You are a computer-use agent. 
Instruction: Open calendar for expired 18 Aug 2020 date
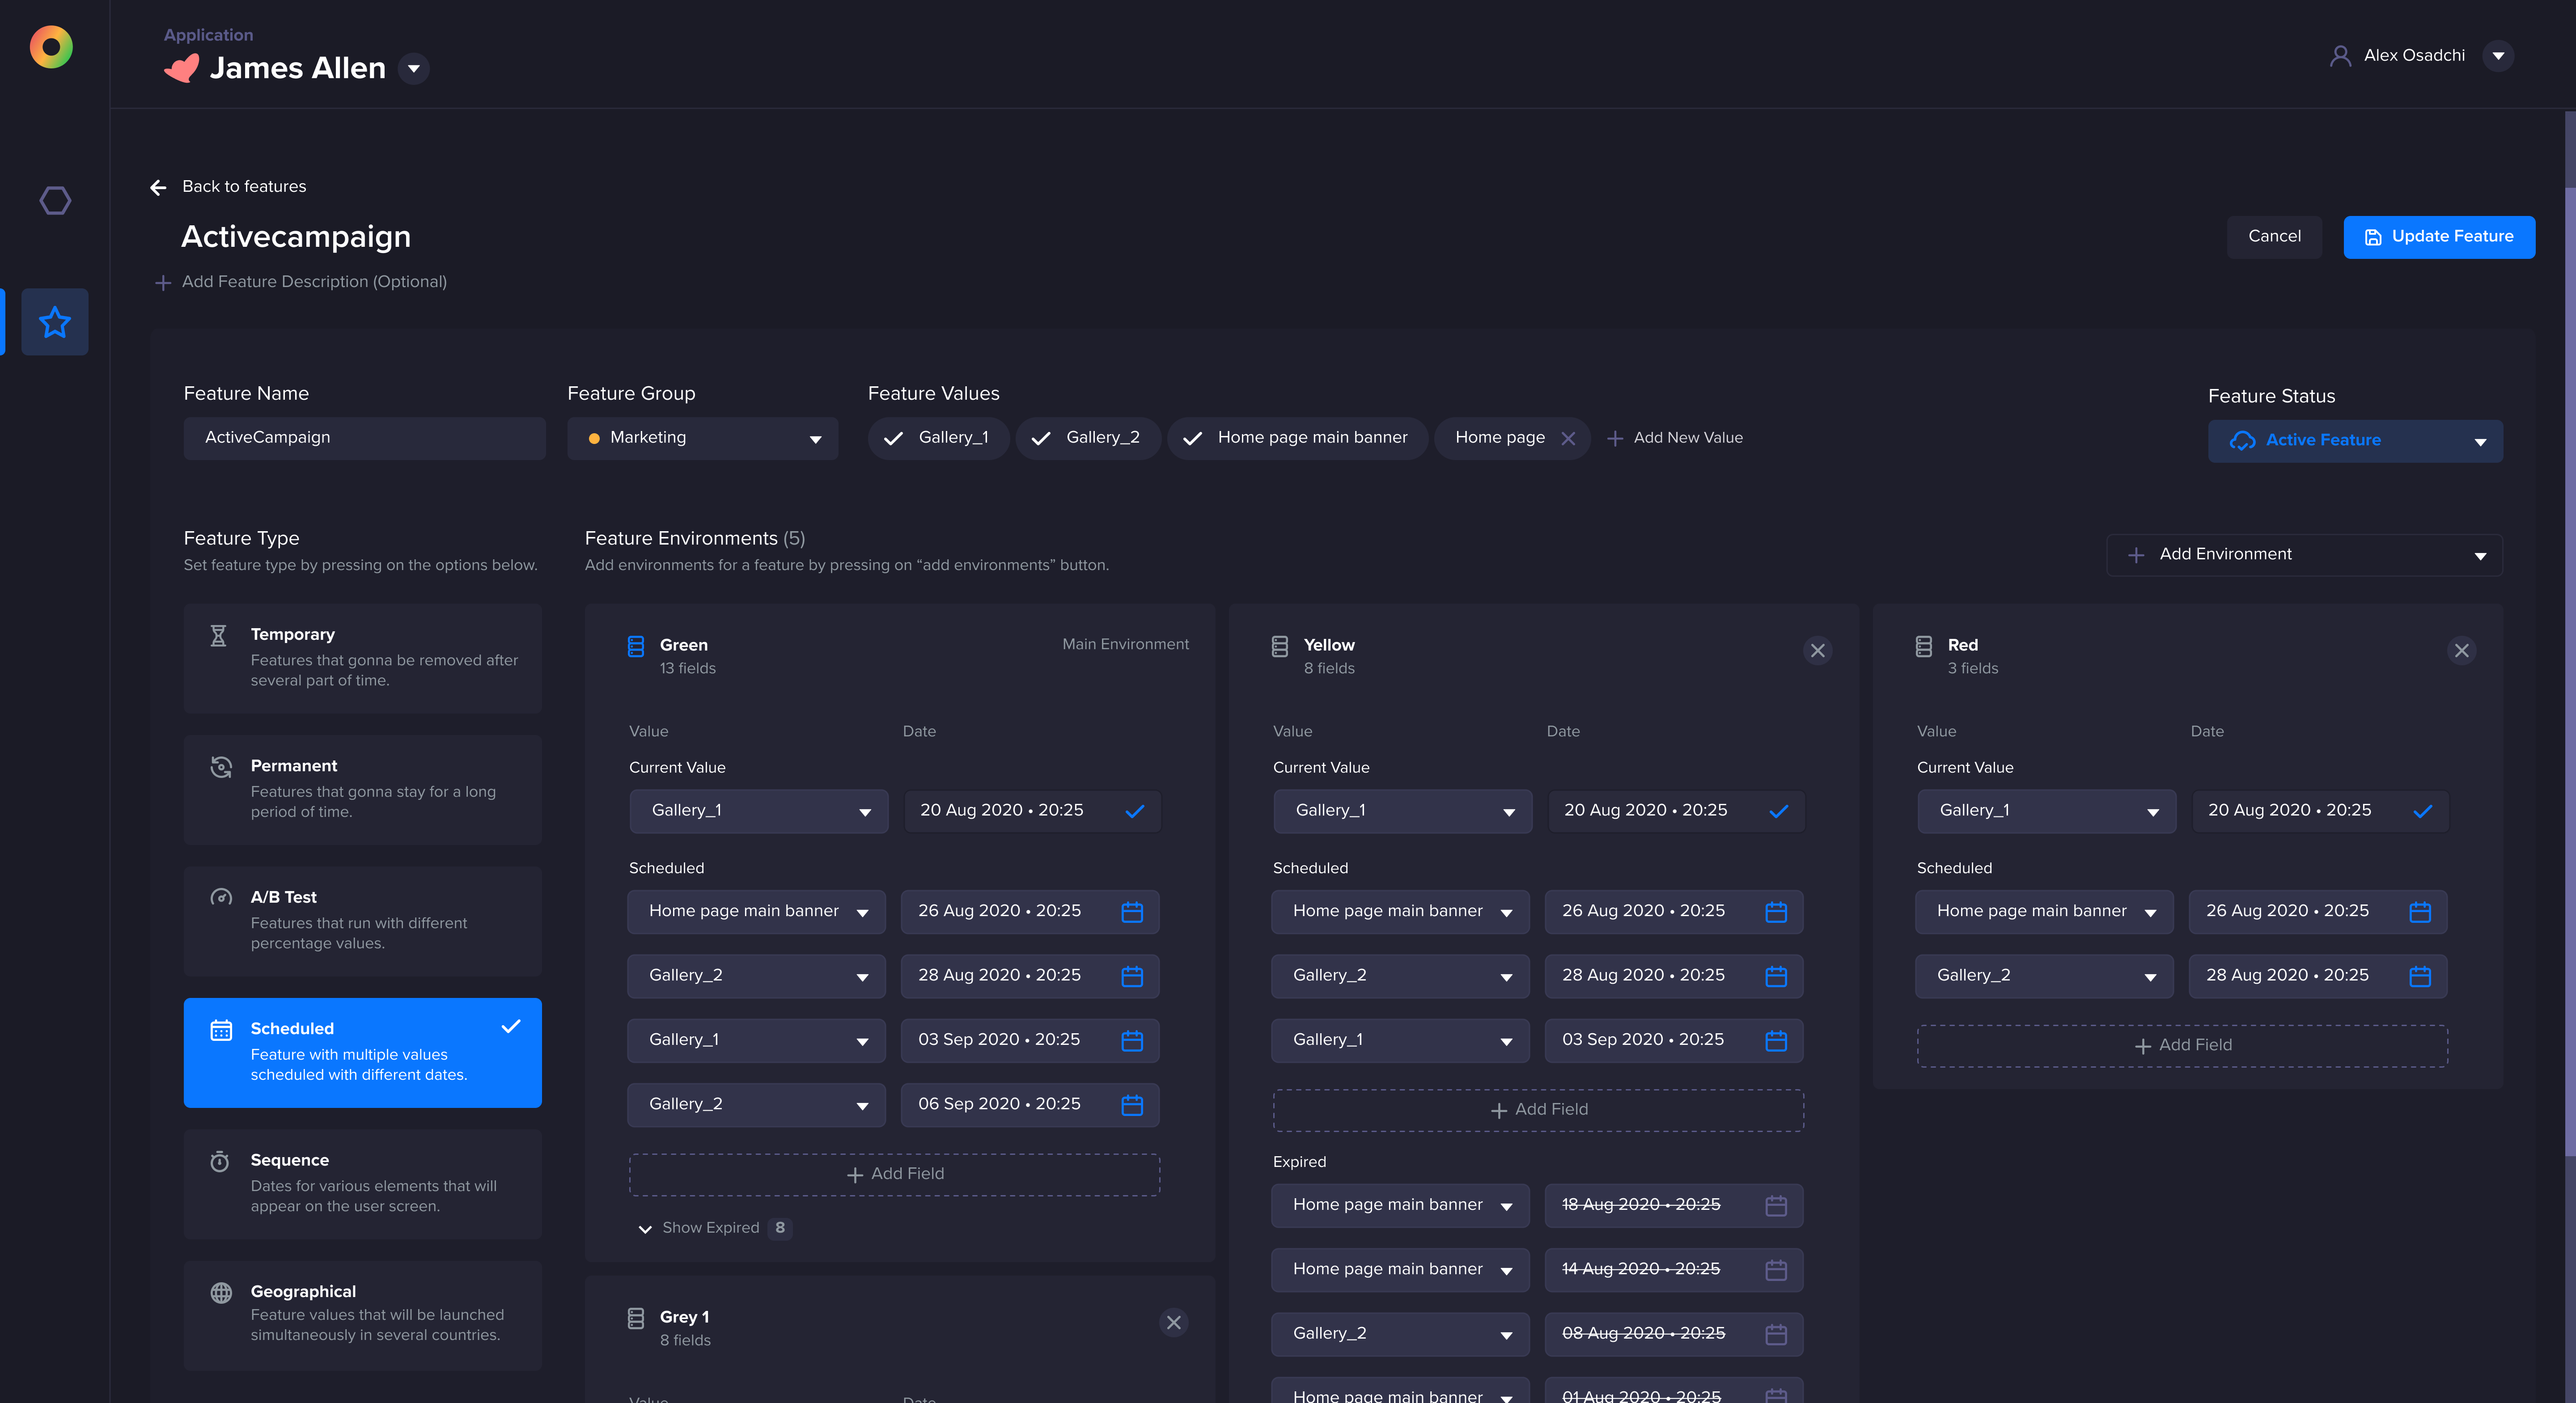pyautogui.click(x=1775, y=1206)
